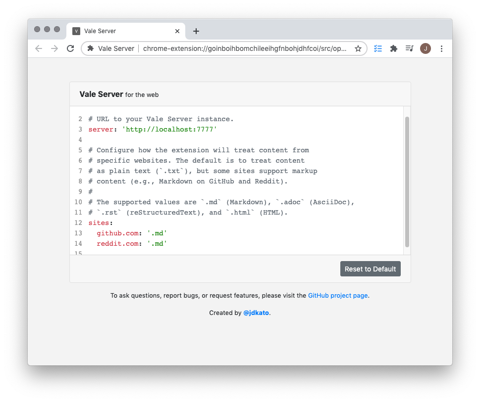Click the browser forward arrow

point(54,48)
